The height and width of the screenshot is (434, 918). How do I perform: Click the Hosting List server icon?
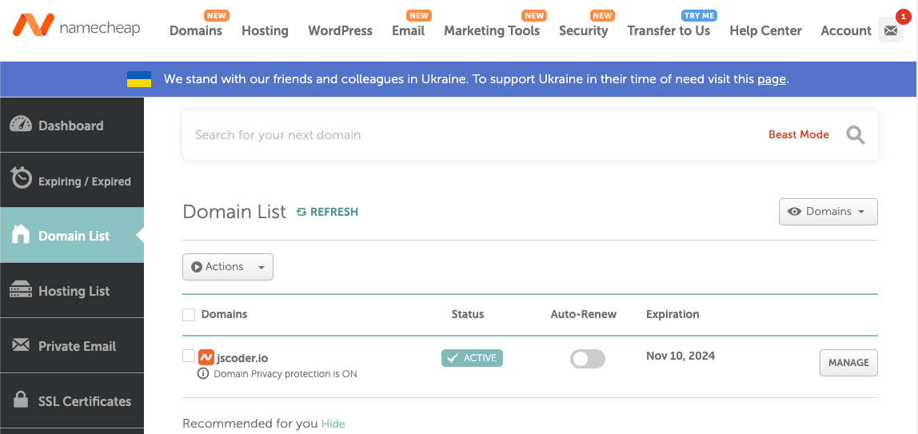pyautogui.click(x=21, y=290)
